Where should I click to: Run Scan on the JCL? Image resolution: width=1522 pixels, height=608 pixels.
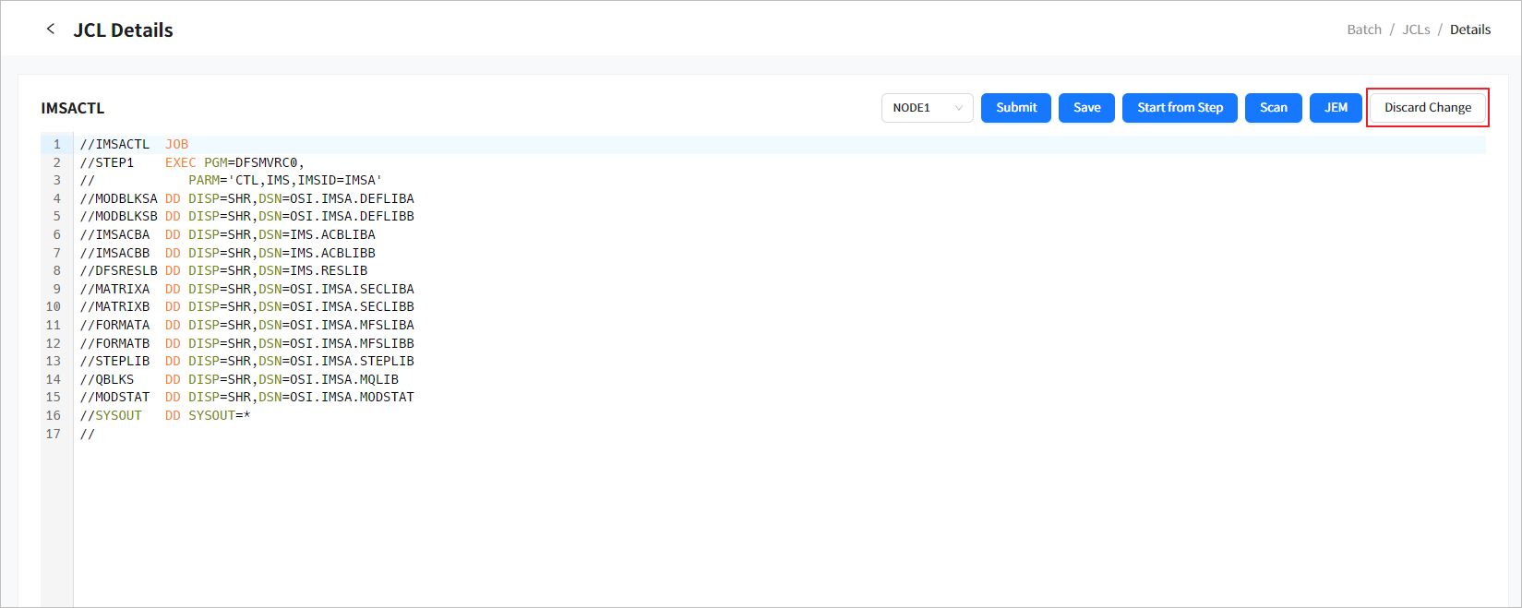1273,108
